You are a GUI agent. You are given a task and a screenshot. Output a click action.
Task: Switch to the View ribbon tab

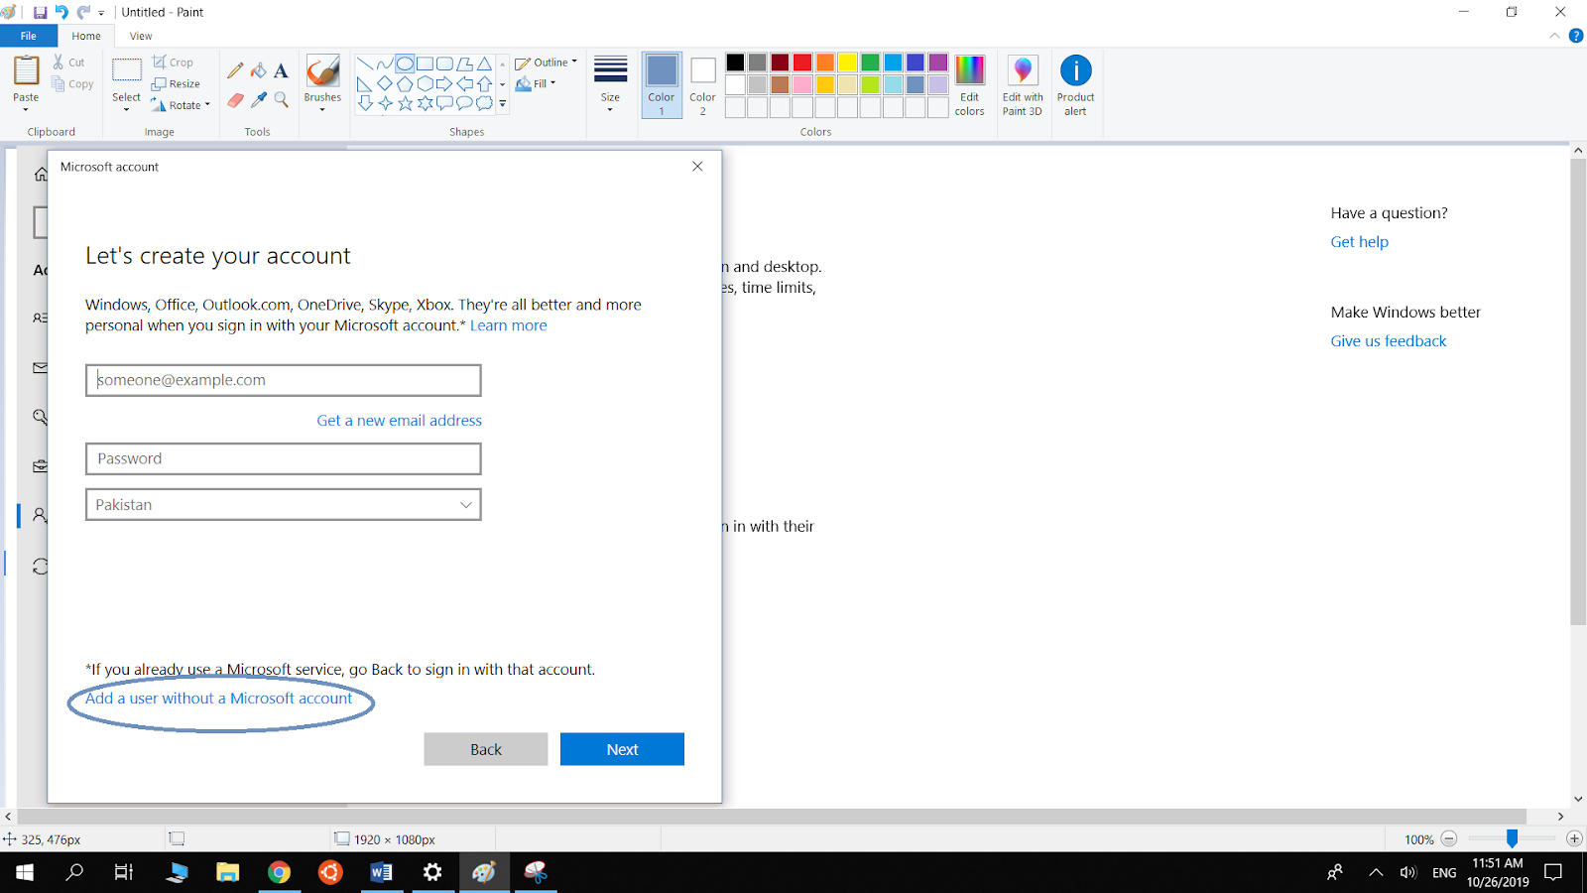(141, 36)
